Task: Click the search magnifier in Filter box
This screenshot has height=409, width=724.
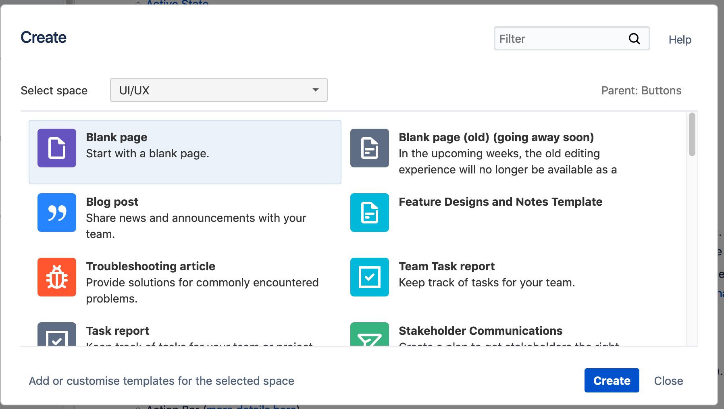Action: [635, 39]
